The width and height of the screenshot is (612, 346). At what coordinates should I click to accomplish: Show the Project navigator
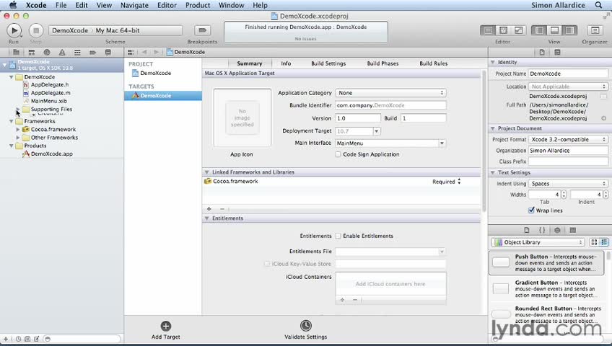pos(16,52)
